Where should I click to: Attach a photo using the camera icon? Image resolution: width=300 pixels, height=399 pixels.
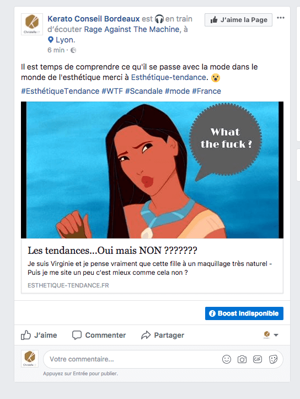tap(242, 359)
